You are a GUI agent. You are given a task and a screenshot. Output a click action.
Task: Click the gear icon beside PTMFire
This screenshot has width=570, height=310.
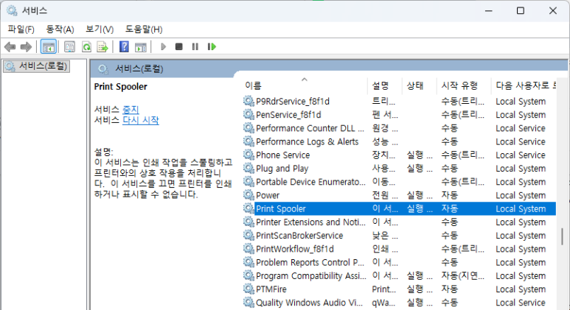tap(248, 289)
